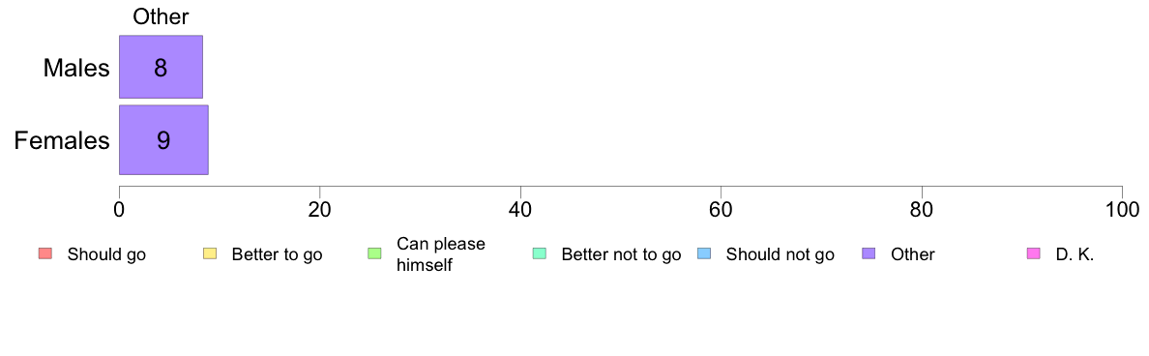
Task: Click the teal Better not to go swatch
Action: pyautogui.click(x=539, y=254)
